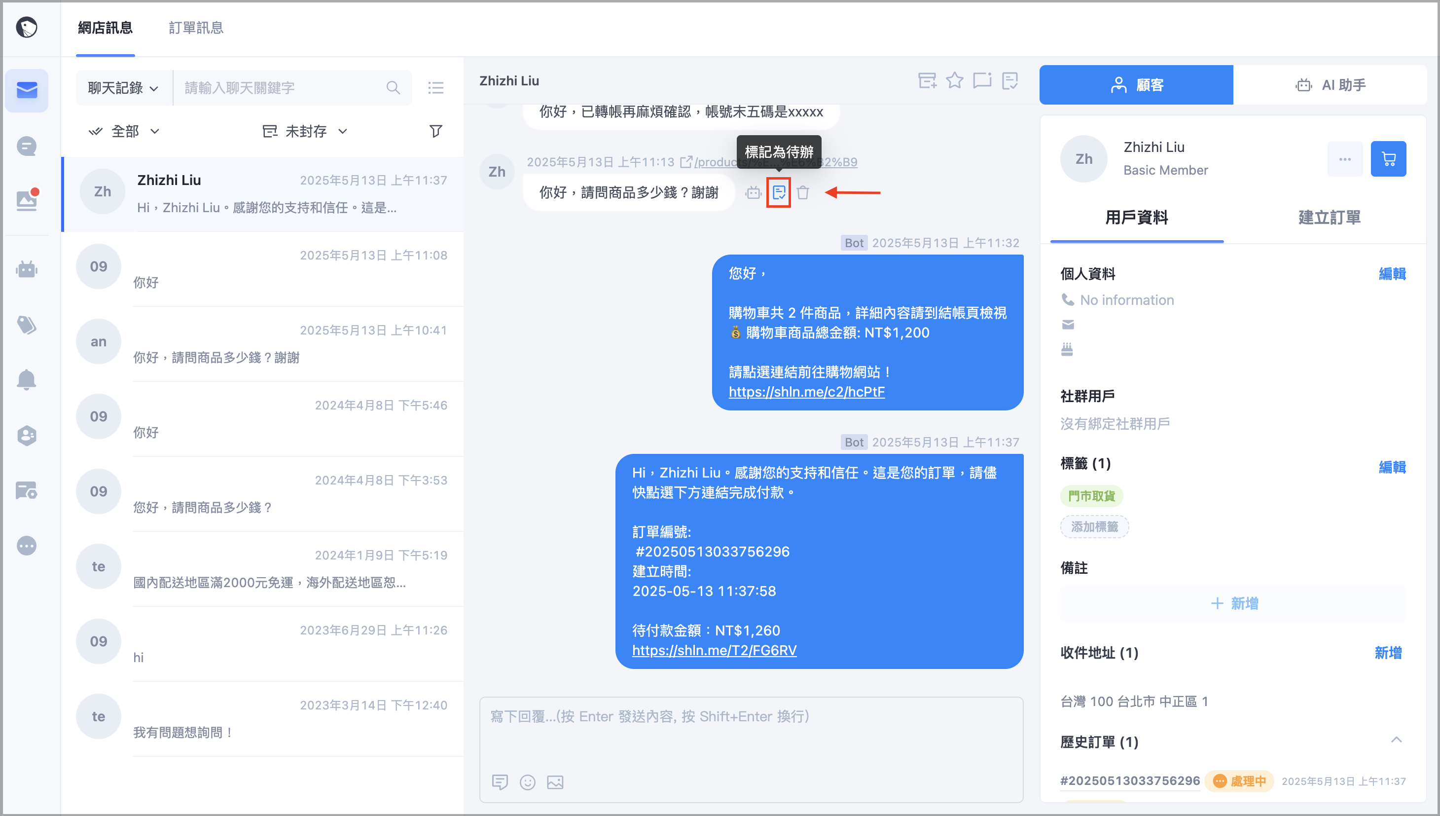Mark message as to-do icon

point(779,193)
